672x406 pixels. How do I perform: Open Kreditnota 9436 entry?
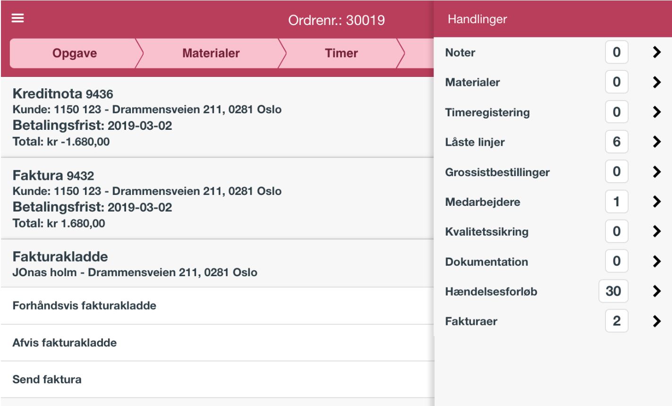[x=217, y=117]
